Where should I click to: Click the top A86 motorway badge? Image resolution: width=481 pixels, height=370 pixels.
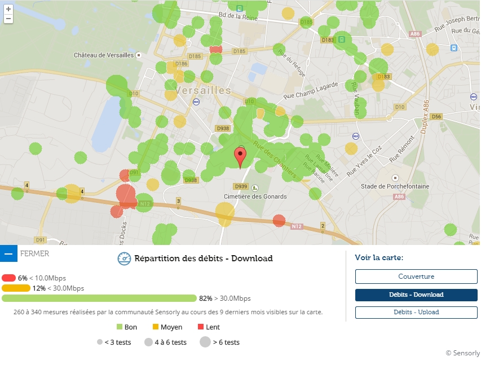[415, 34]
